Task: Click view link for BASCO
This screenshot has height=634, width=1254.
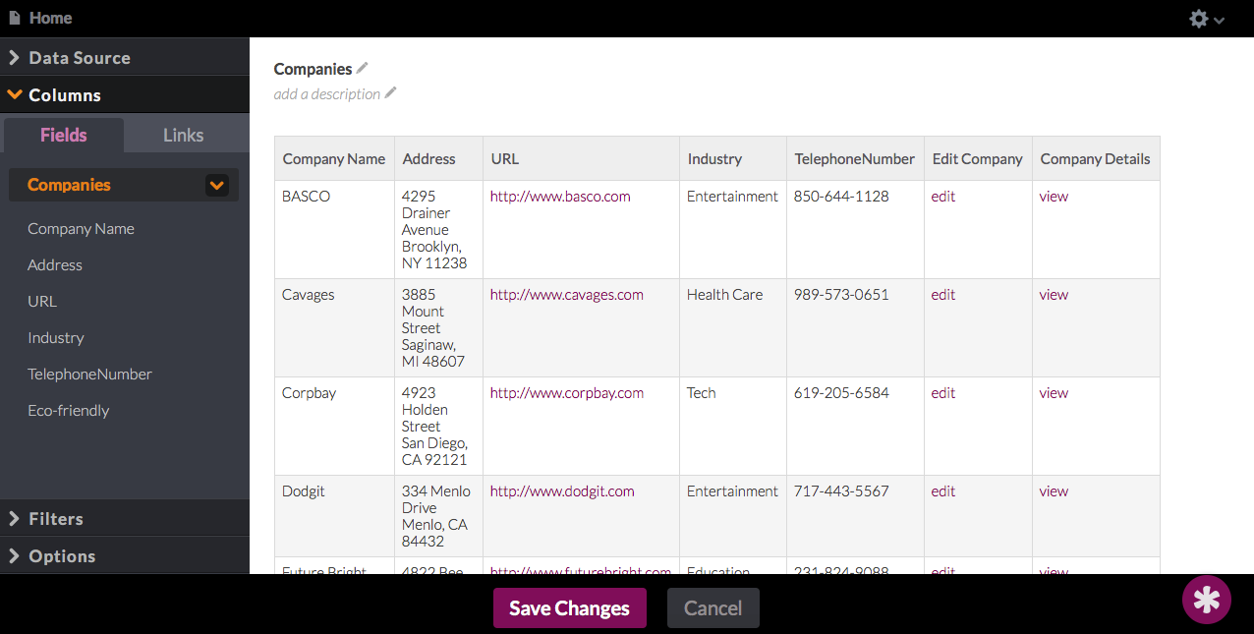Action: [x=1054, y=196]
